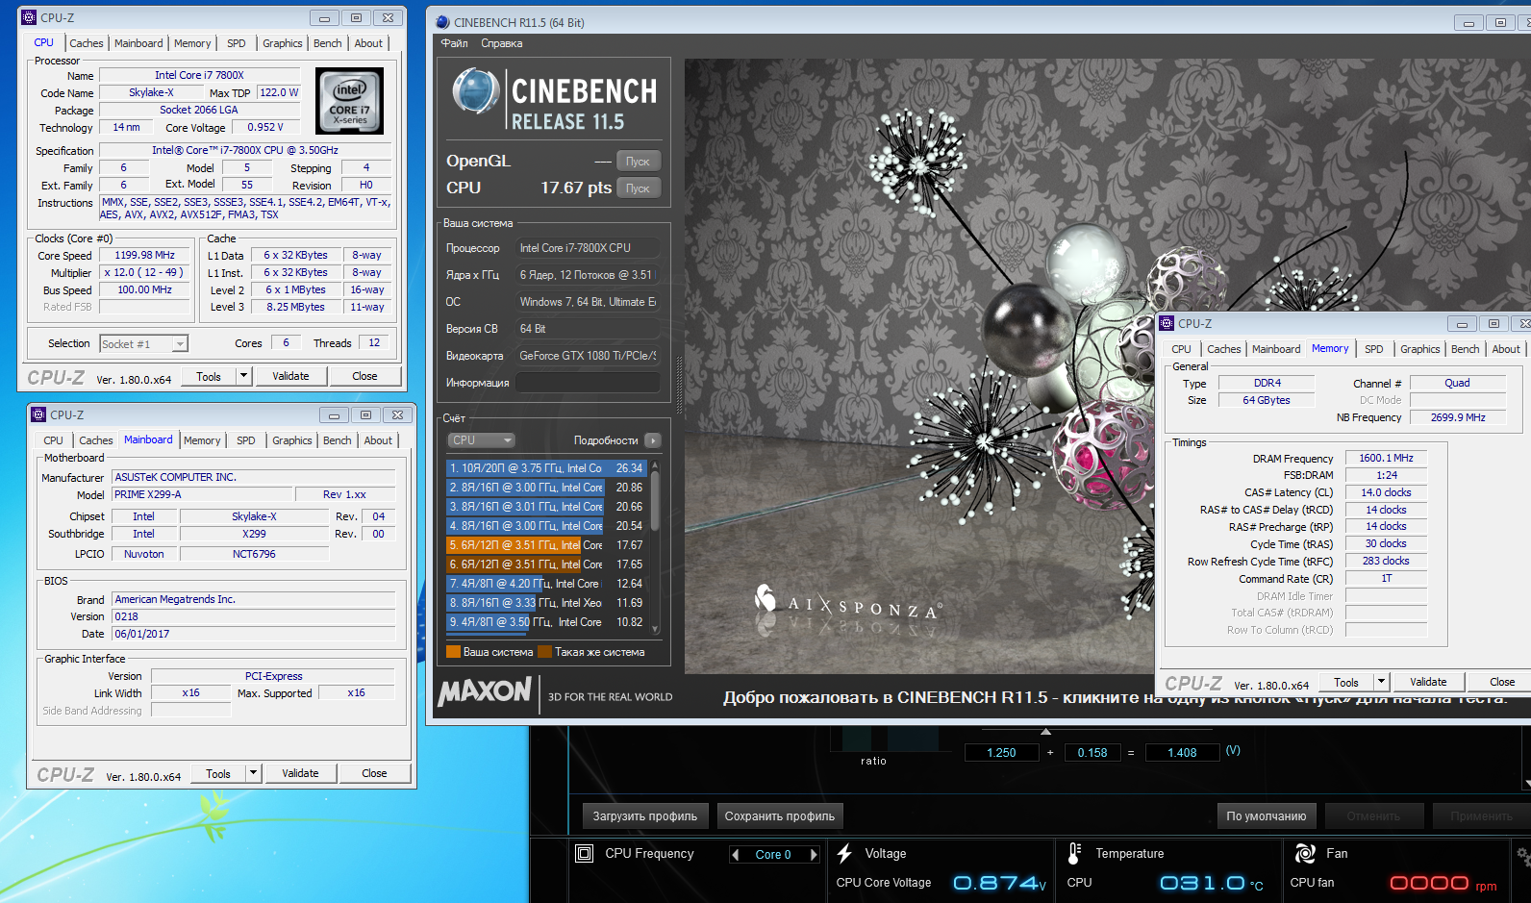Screen dimensions: 1531x903
Task: Click the Cinebench sphere logo
Action: (475, 92)
